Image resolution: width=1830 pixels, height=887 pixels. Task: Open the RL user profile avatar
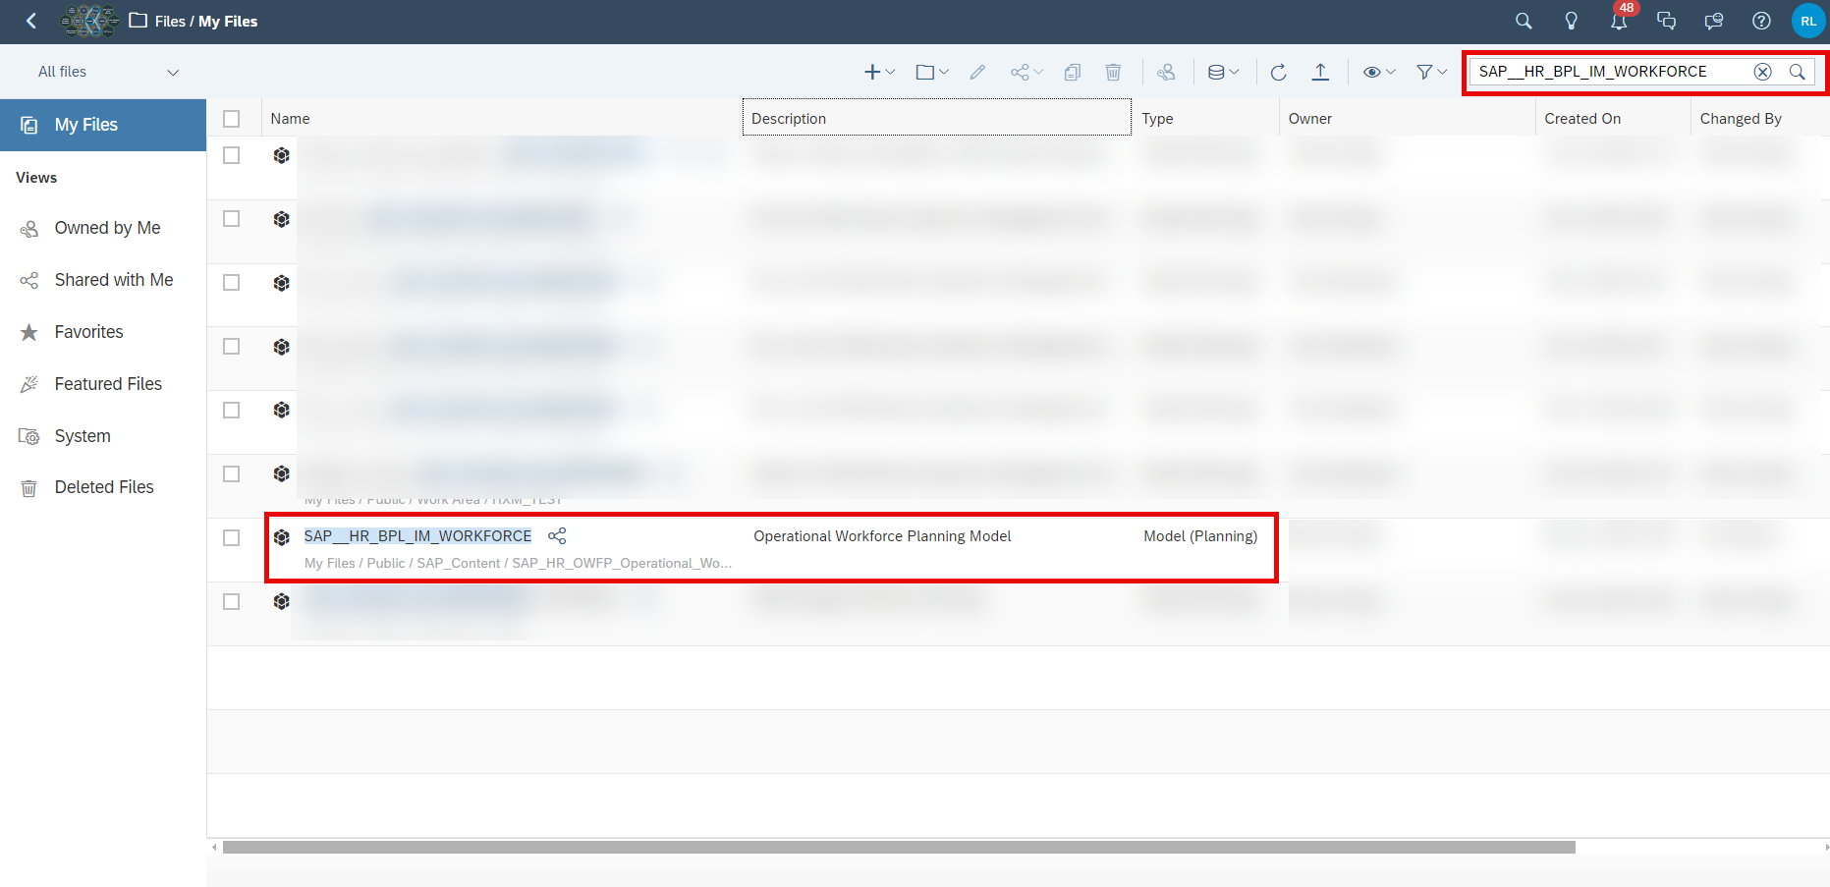tap(1808, 21)
